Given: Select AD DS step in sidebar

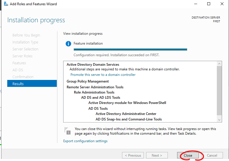Looking at the screenshot, I should click(18, 70).
